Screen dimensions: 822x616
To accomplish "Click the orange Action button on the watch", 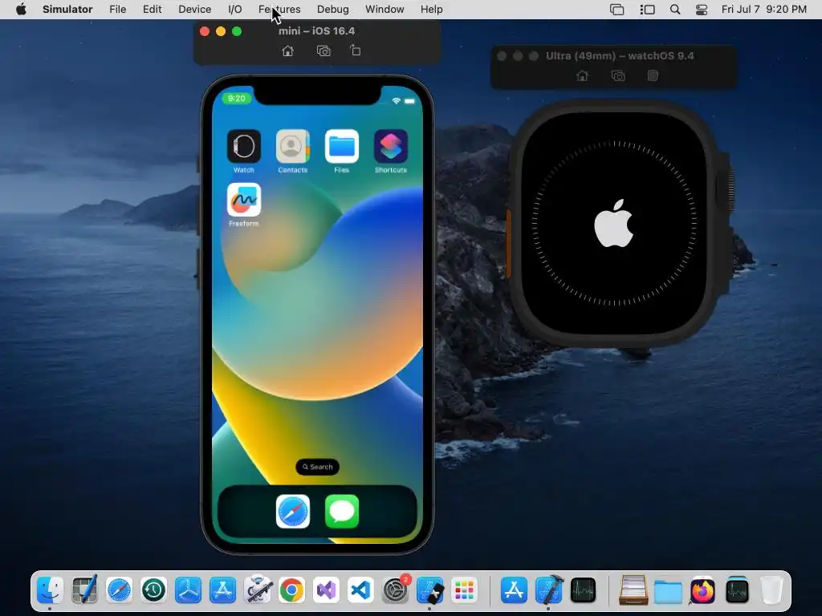I will [508, 244].
